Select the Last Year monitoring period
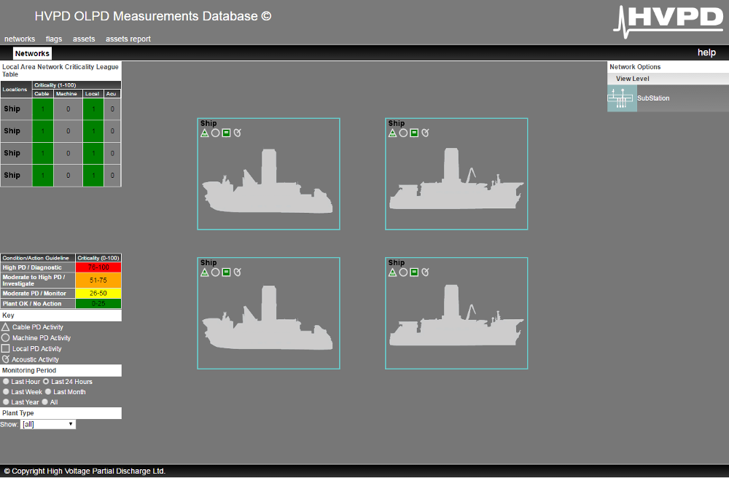729x478 pixels. [x=6, y=401]
